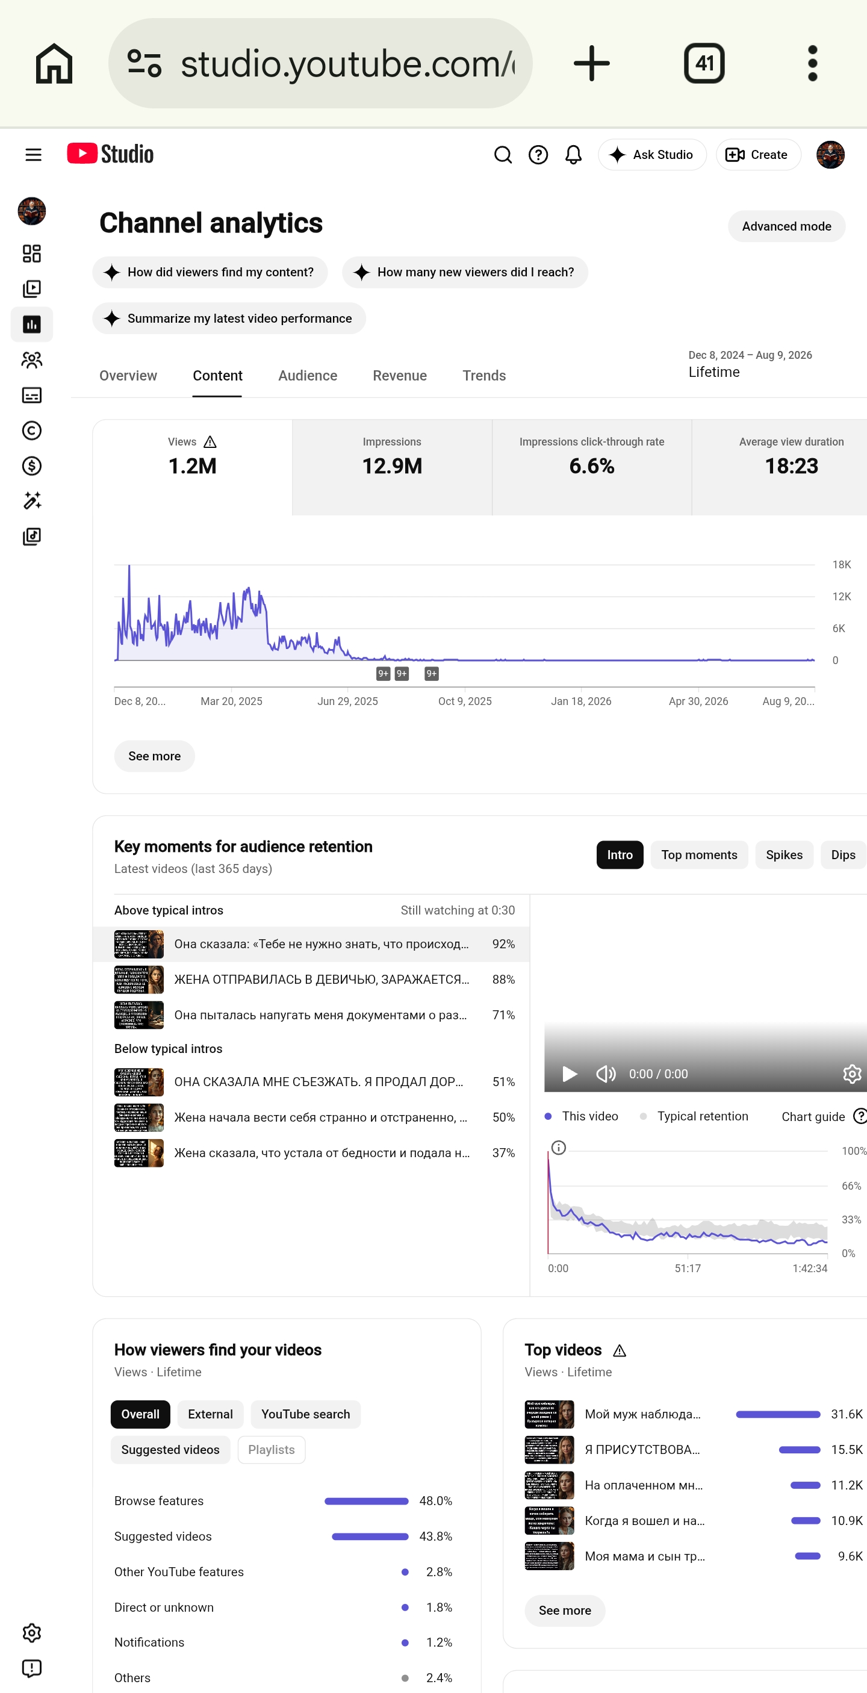Show the 41 open tabs switcher
Image resolution: width=867 pixels, height=1693 pixels.
[704, 64]
